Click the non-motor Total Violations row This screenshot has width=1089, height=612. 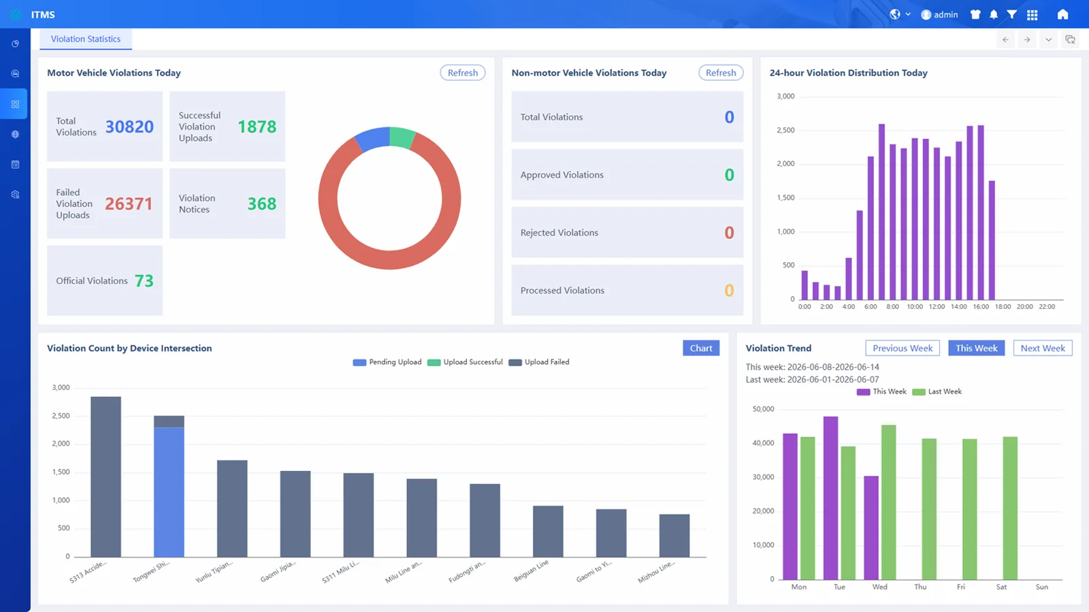click(x=627, y=117)
